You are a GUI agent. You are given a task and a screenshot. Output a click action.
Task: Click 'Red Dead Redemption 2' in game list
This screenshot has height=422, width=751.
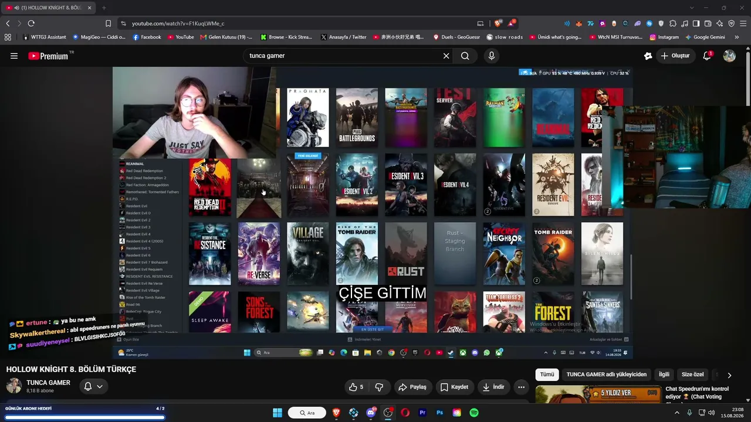146,178
